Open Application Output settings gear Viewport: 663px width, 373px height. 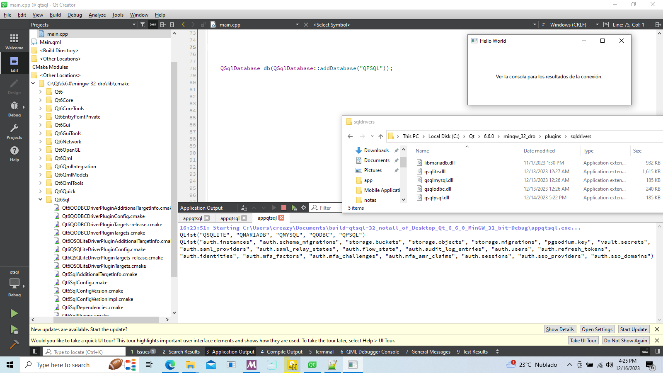[304, 208]
